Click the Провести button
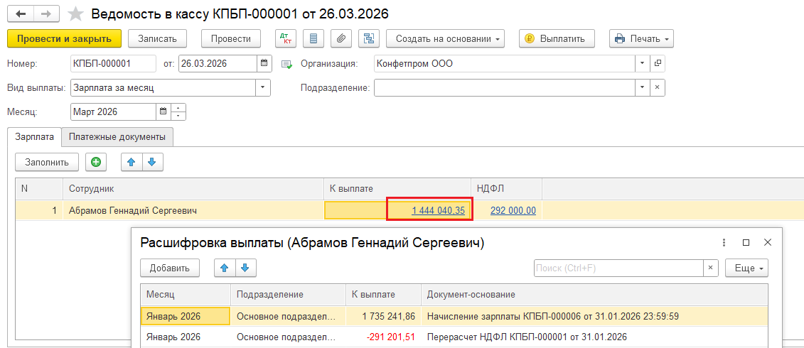Image resolution: width=804 pixels, height=348 pixels. (x=231, y=38)
